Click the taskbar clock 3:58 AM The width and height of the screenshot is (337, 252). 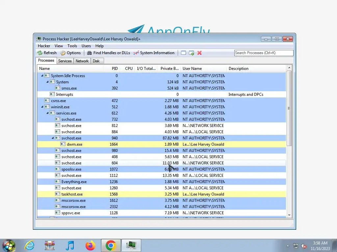(x=320, y=243)
